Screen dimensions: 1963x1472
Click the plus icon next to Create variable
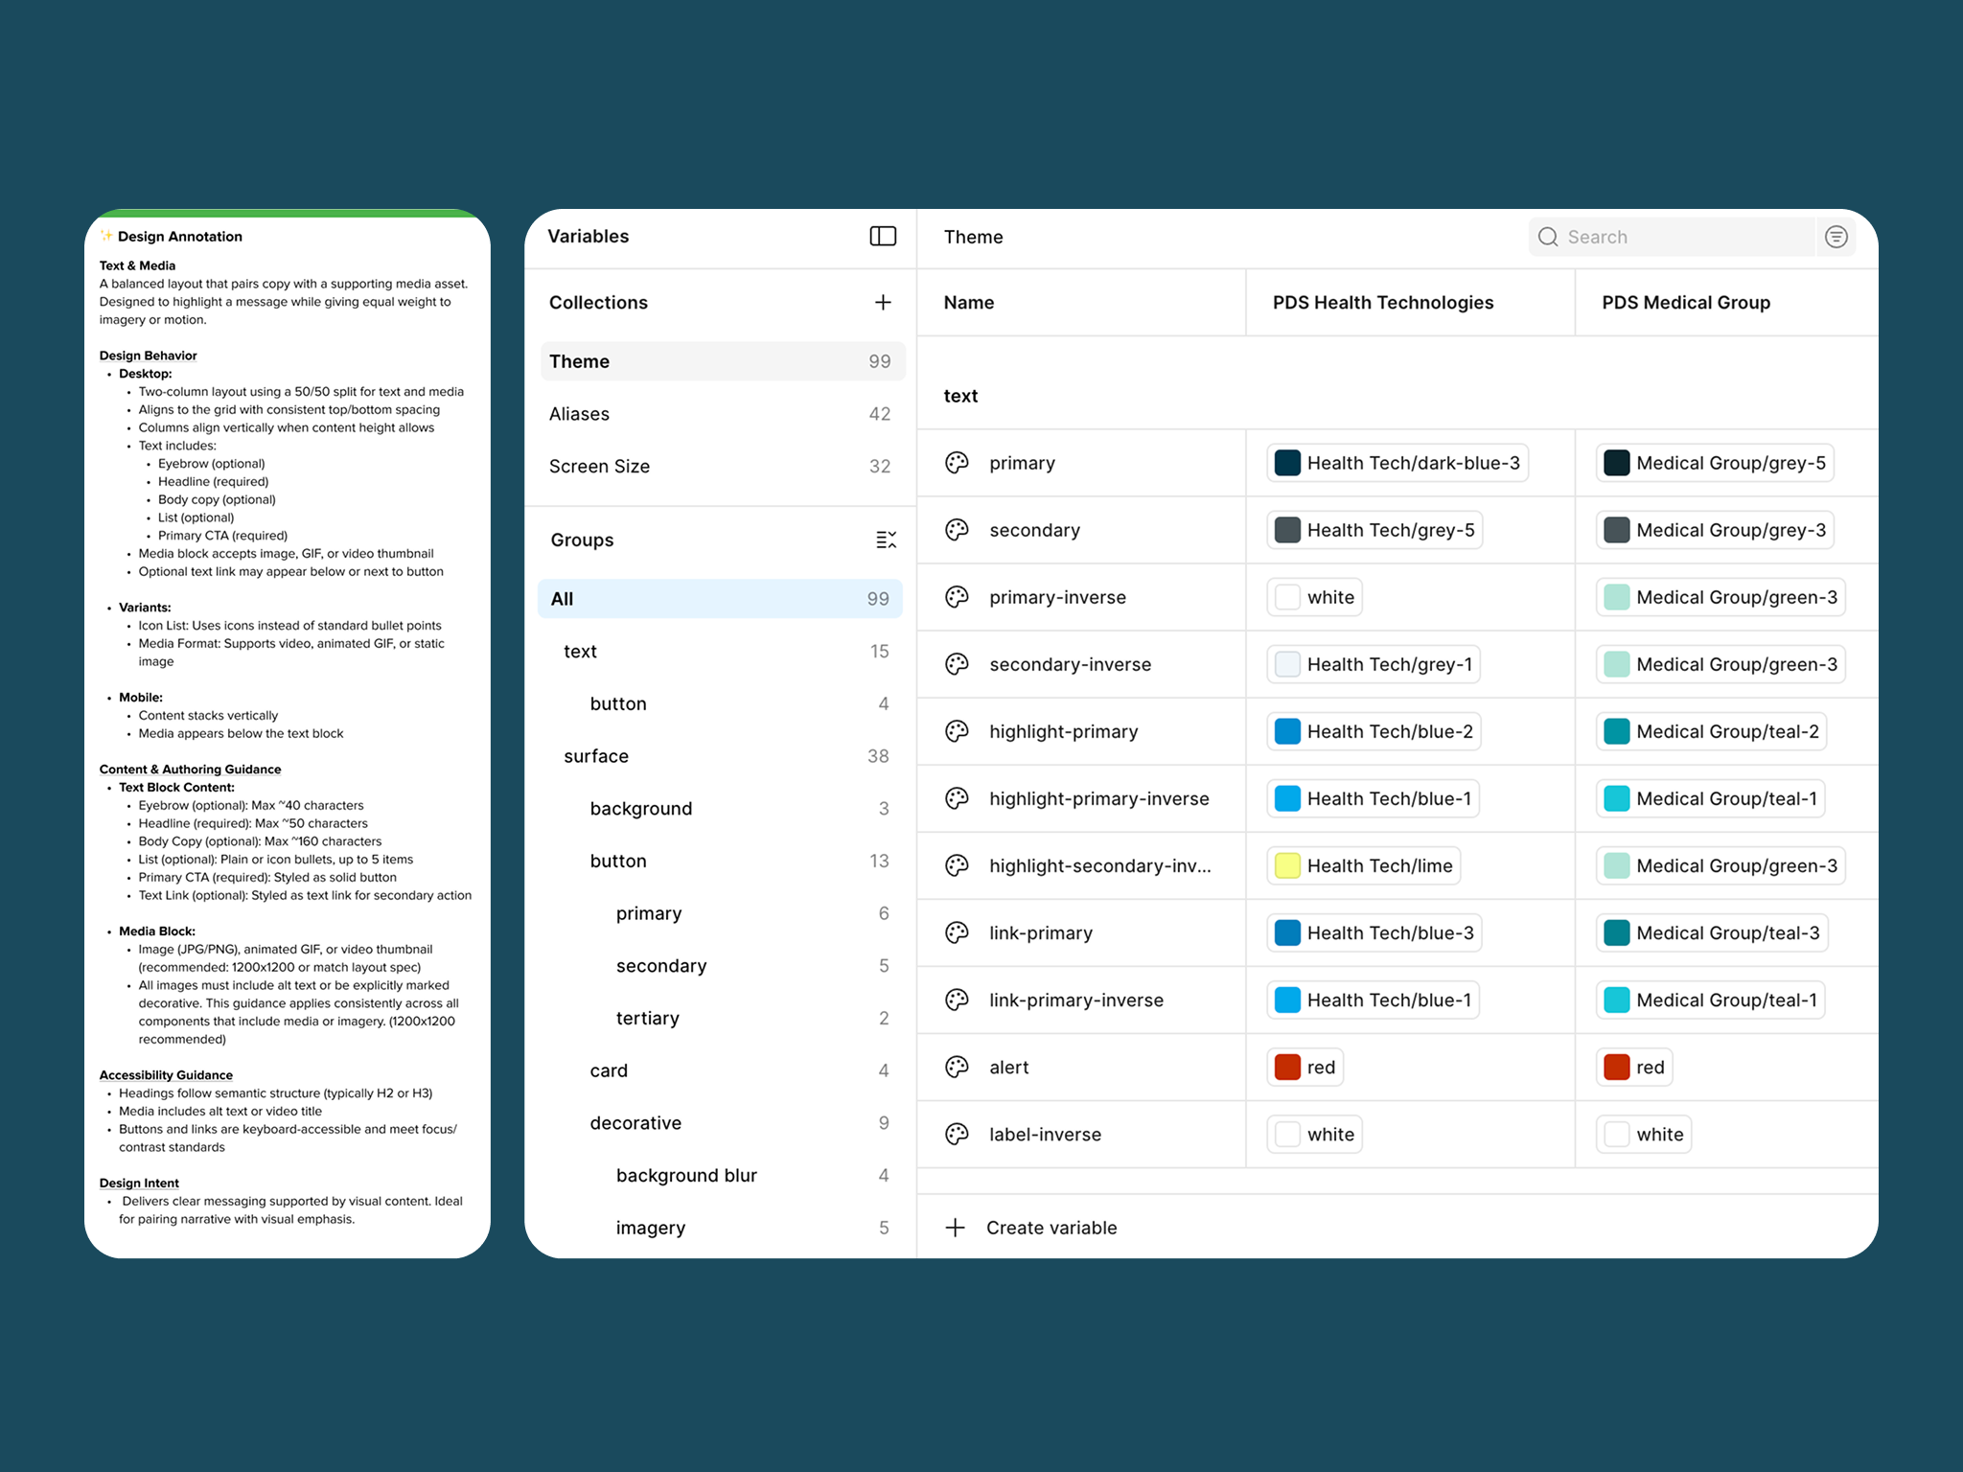(x=955, y=1228)
